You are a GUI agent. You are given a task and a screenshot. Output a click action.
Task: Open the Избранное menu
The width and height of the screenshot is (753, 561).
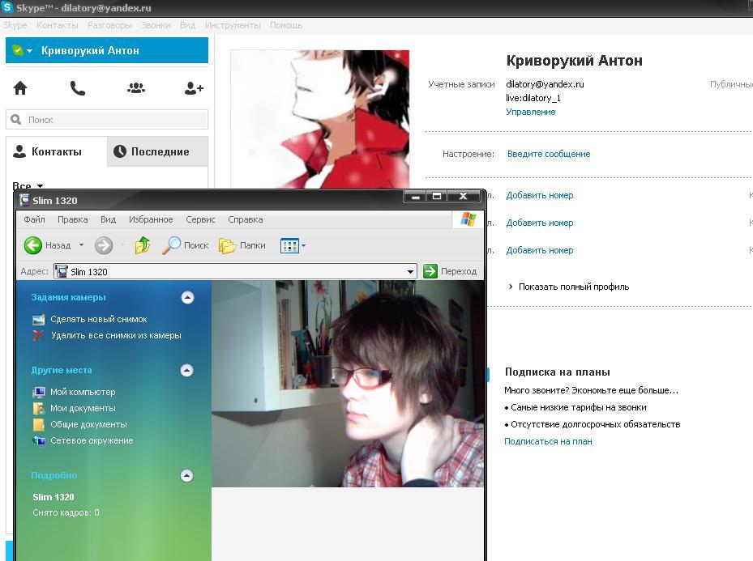point(151,219)
